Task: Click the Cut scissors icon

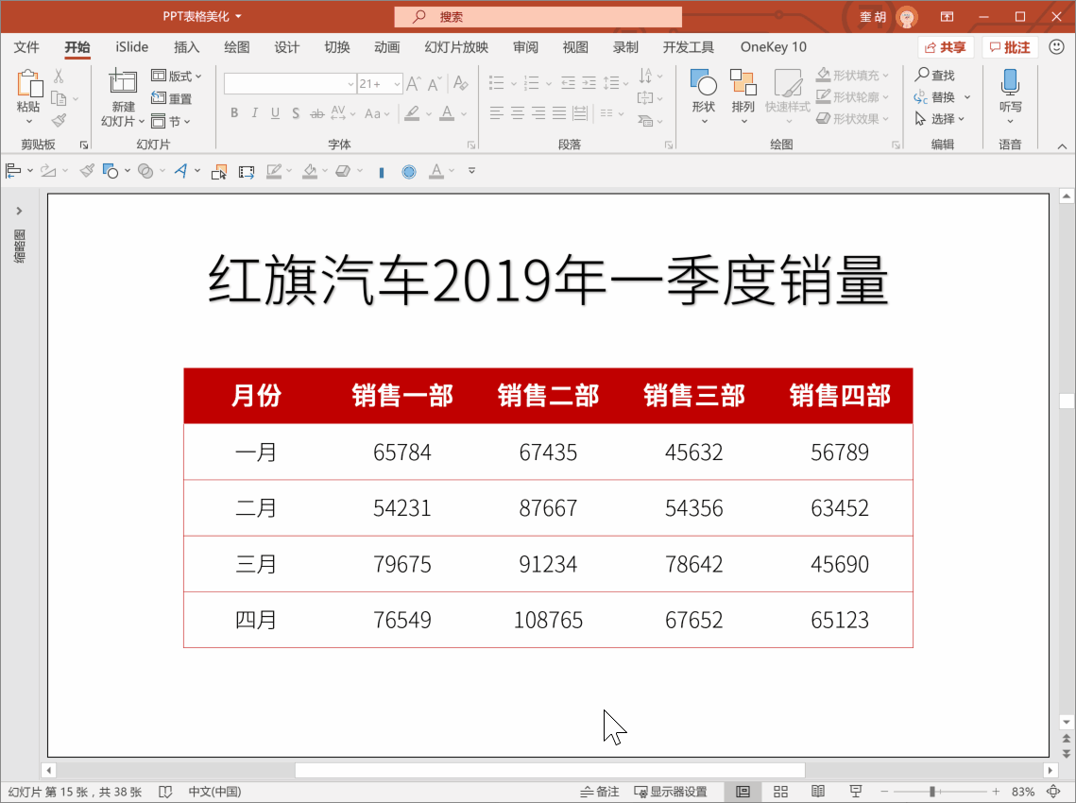Action: (x=59, y=76)
